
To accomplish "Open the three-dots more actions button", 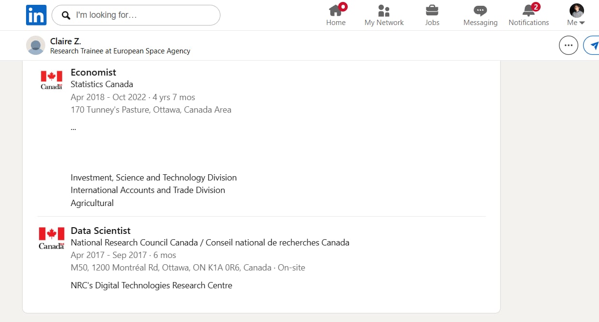I will (x=569, y=46).
